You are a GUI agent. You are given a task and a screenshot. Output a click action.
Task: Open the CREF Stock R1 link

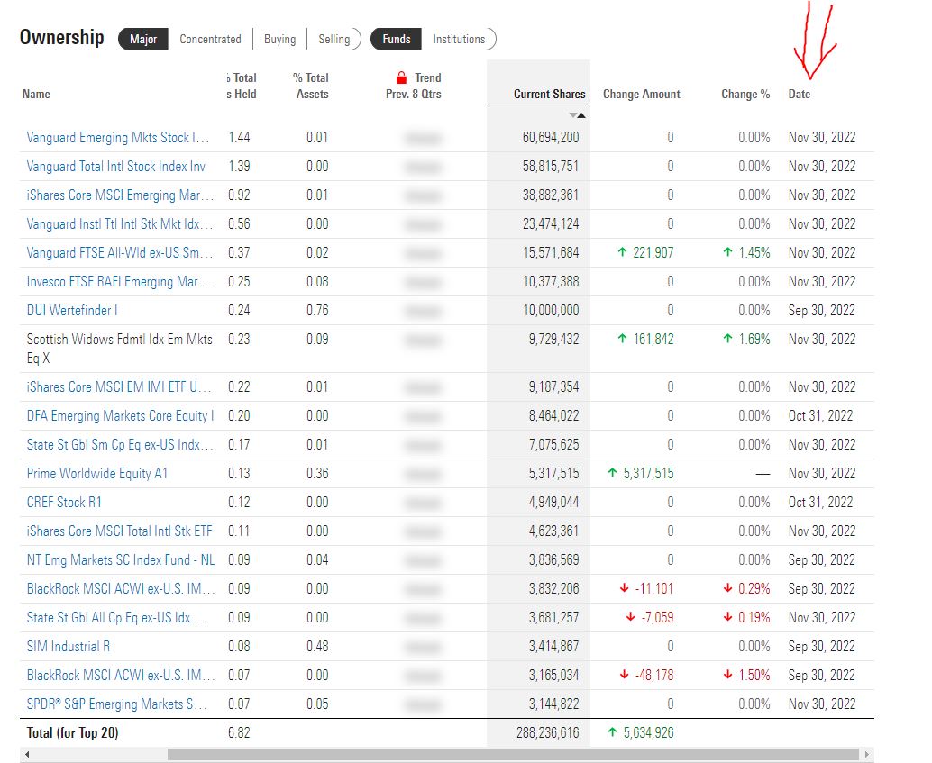(64, 503)
